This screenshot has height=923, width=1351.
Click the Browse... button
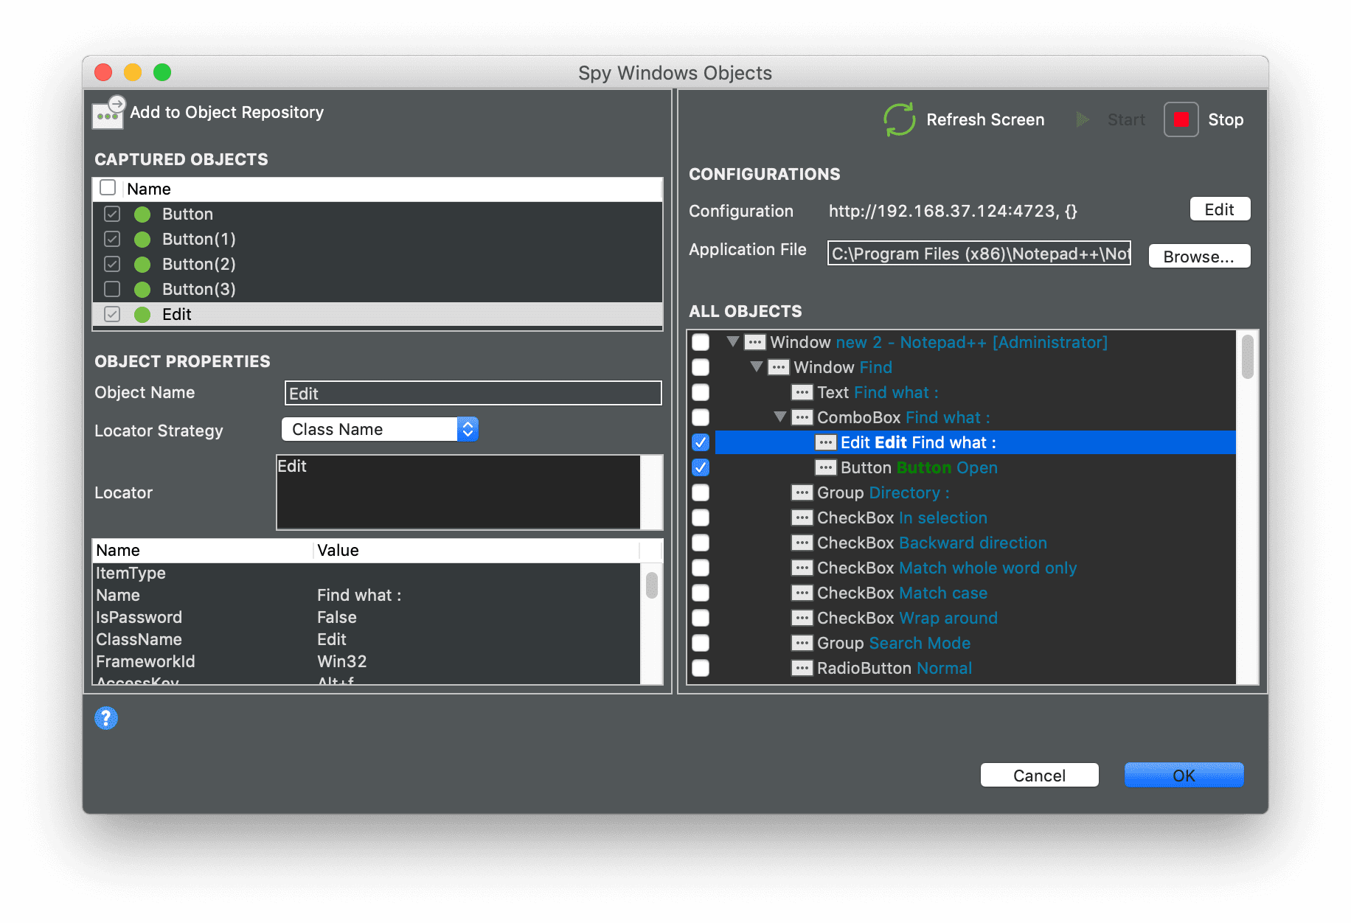[x=1199, y=257]
